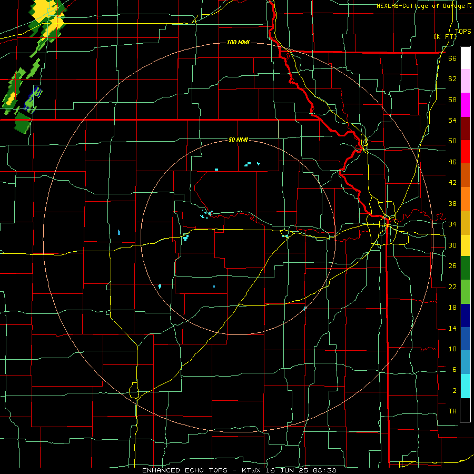Click the "TH" legend label
The height and width of the screenshot is (474, 474).
452,411
